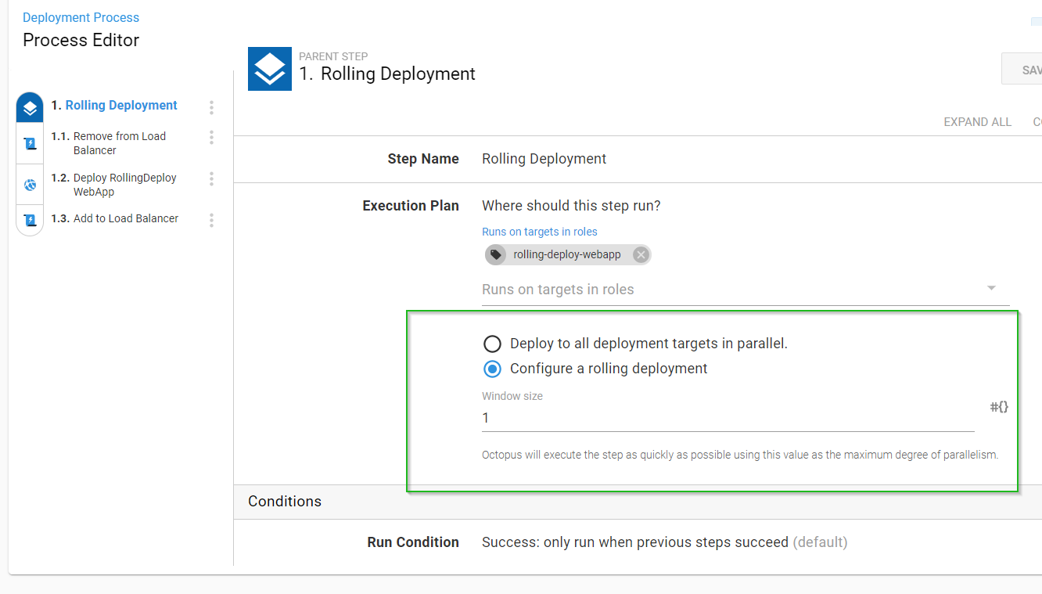Select step 1.2 Deploy RollingDeploy WebApp
Screen dimensions: 1042x594
124,185
